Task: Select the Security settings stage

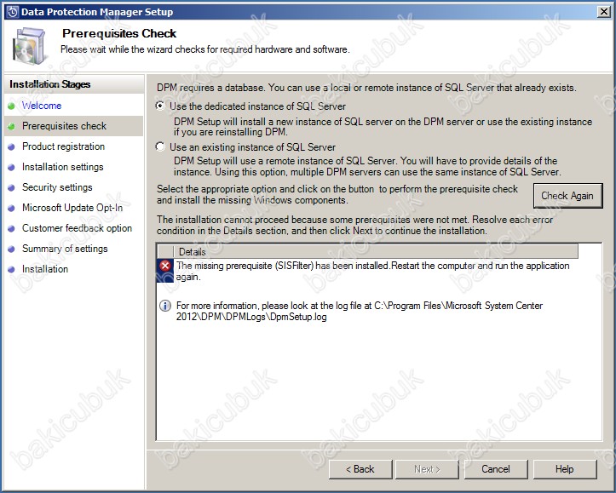Action: (x=57, y=187)
